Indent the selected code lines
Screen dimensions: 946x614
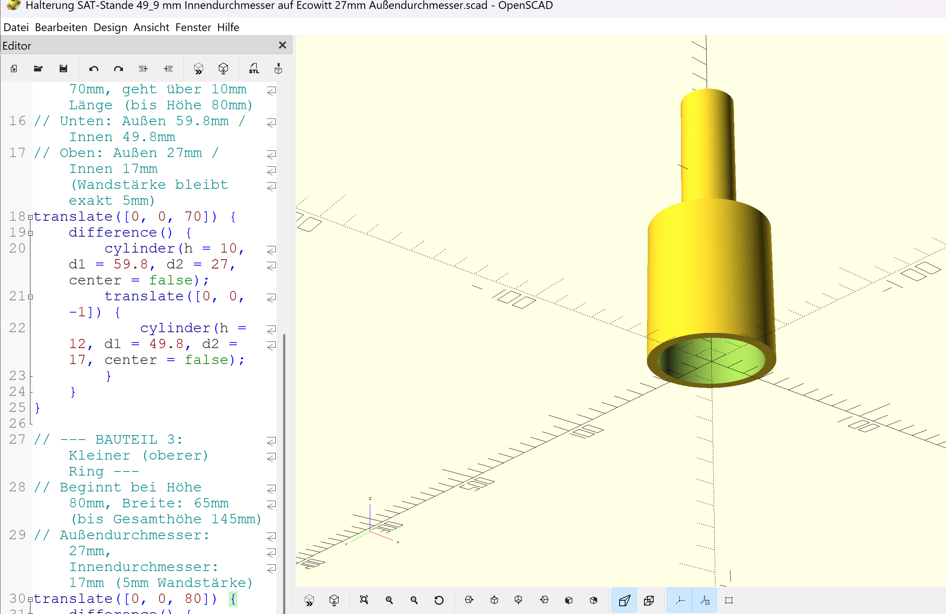tap(168, 68)
